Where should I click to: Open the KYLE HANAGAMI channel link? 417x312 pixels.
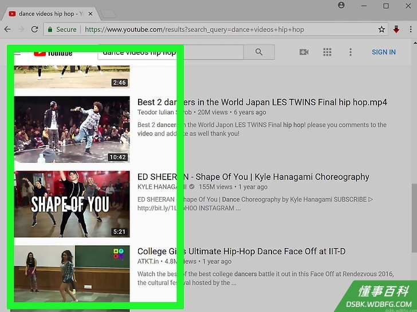click(162, 187)
